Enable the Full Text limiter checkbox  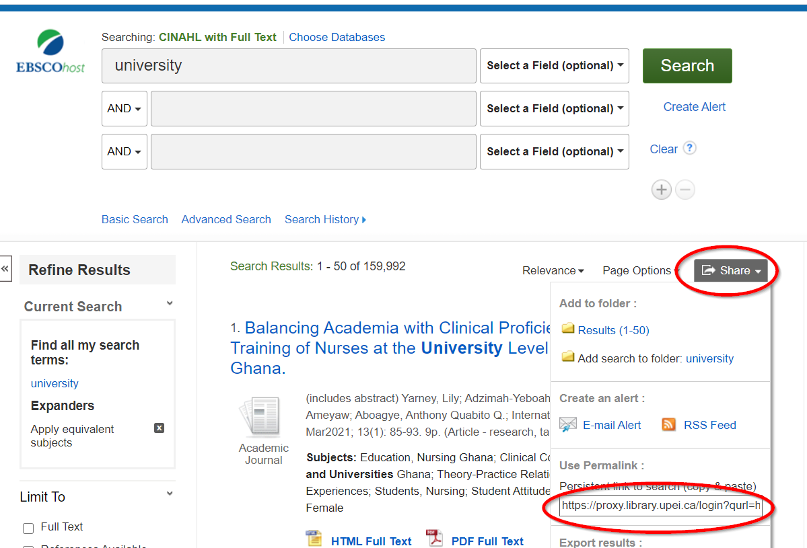point(28,528)
